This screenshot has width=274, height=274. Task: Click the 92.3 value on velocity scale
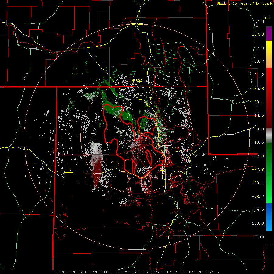tap(259, 48)
